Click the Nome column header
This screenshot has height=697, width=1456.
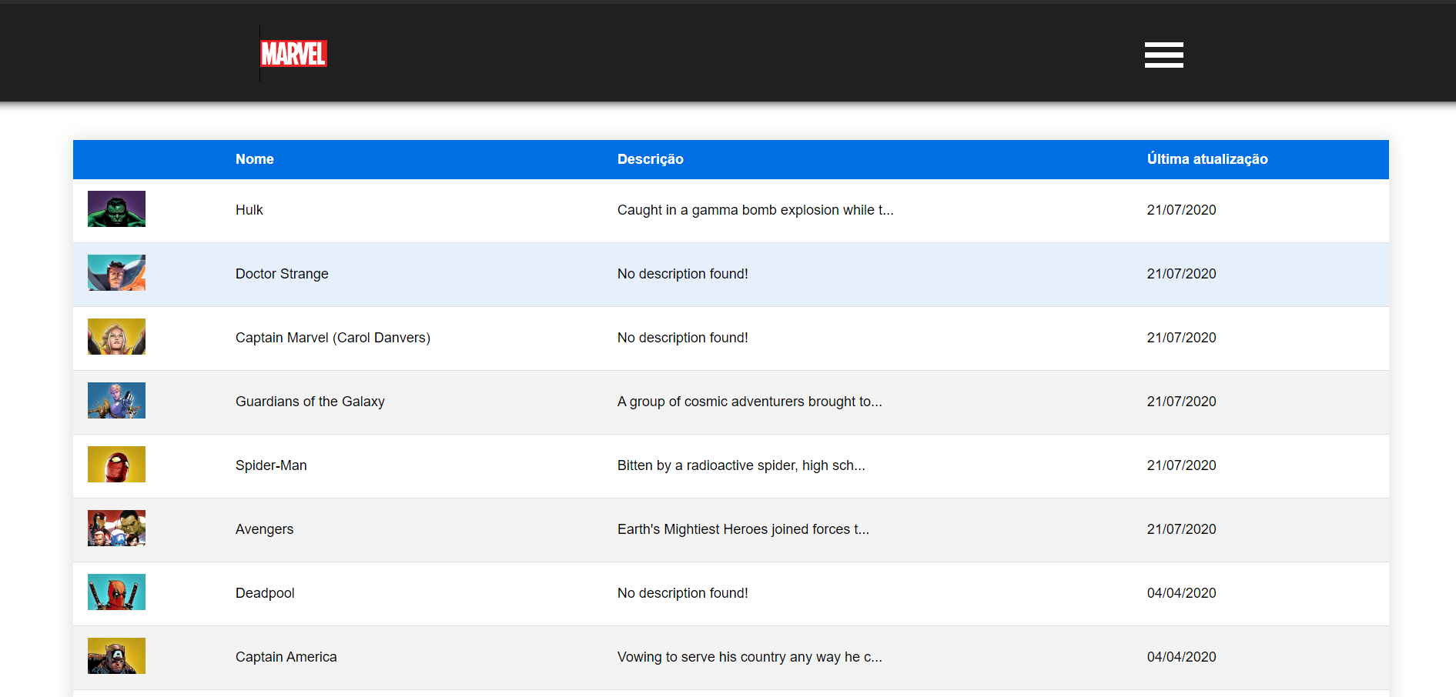pos(255,159)
